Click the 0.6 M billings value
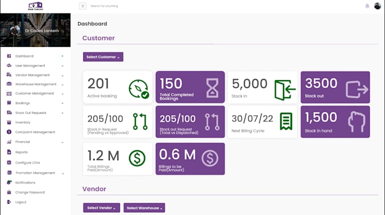385x215 pixels. click(178, 155)
